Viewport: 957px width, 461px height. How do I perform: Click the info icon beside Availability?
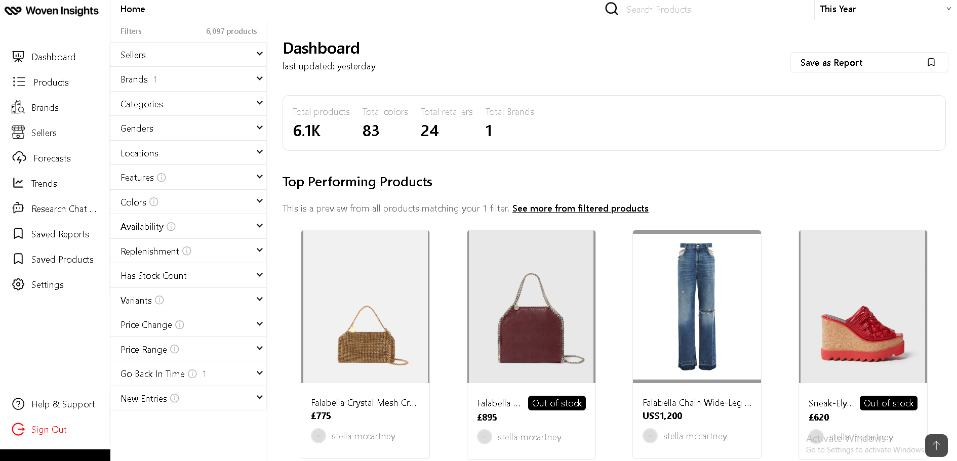tap(171, 227)
